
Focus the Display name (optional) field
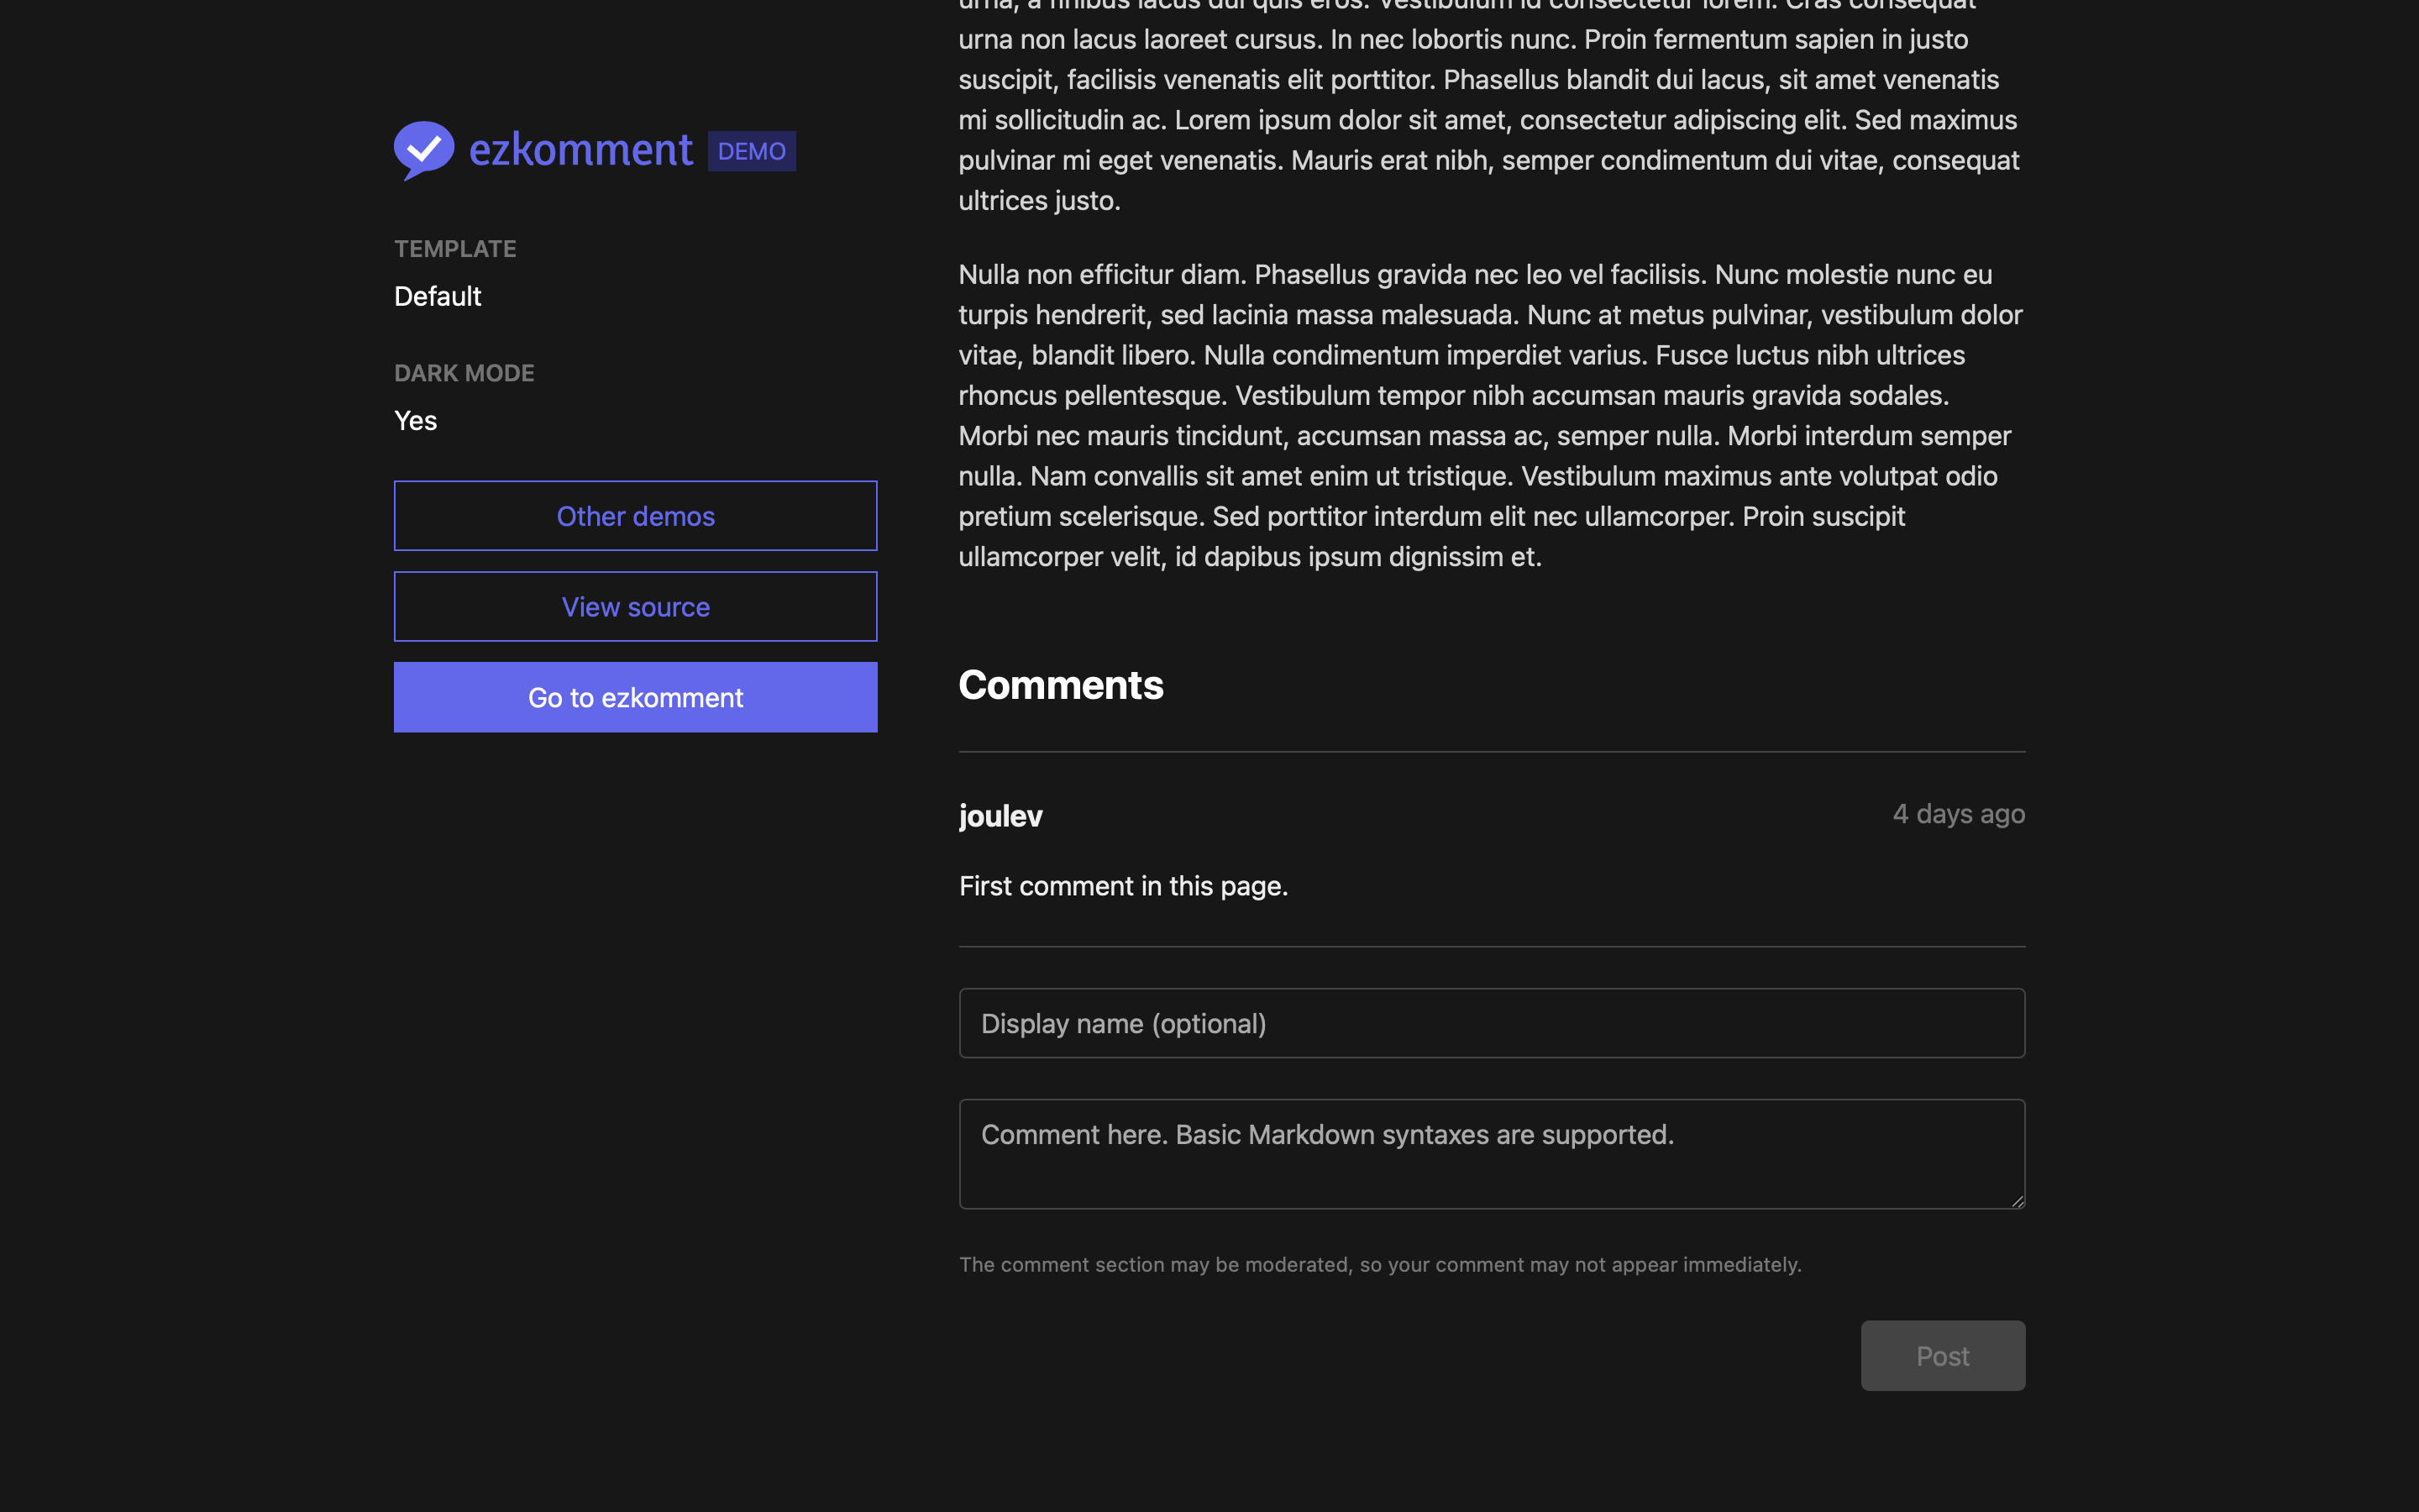click(1493, 1023)
